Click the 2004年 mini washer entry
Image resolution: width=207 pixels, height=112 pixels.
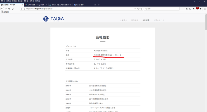pos(98,90)
